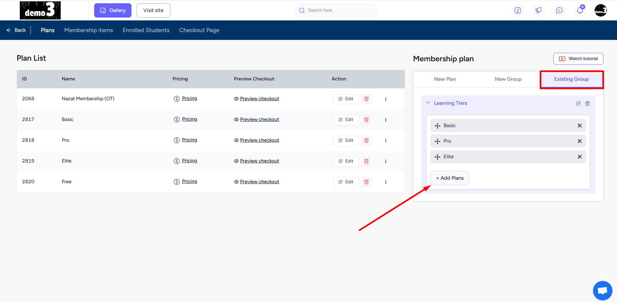Go Back from the membership page
The width and height of the screenshot is (617, 302).
tap(16, 30)
